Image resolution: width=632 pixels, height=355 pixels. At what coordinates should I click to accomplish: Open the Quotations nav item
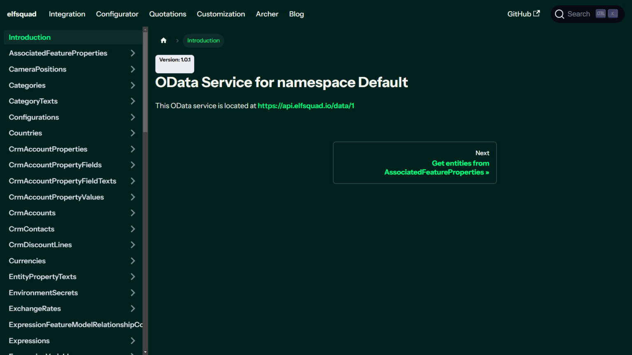click(x=167, y=14)
